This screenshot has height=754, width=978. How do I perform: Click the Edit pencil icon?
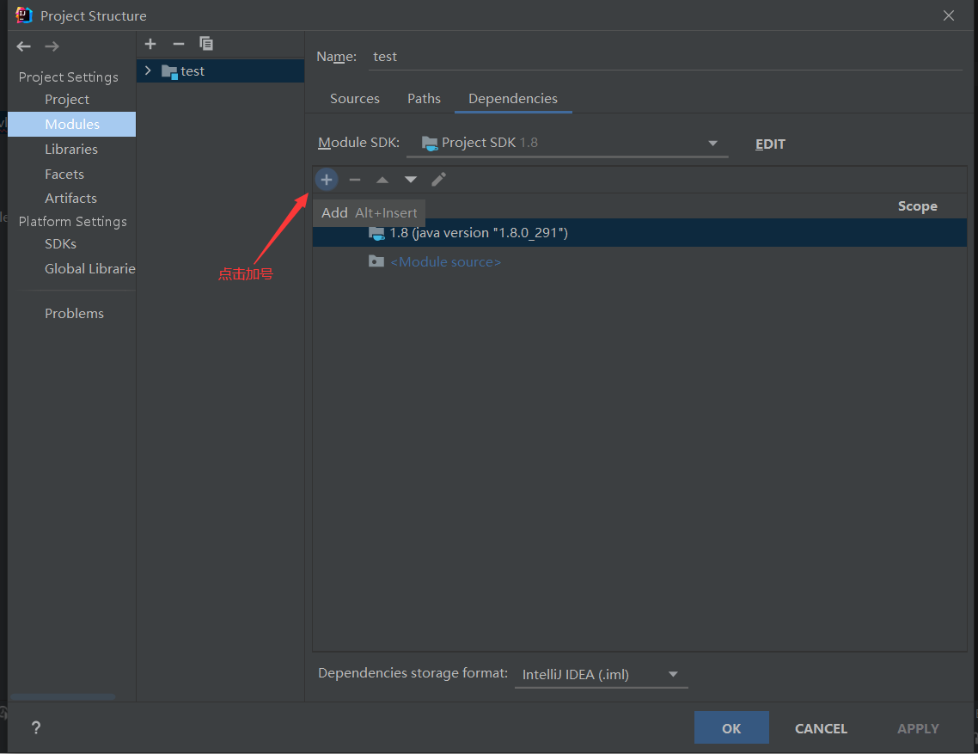[x=438, y=180]
